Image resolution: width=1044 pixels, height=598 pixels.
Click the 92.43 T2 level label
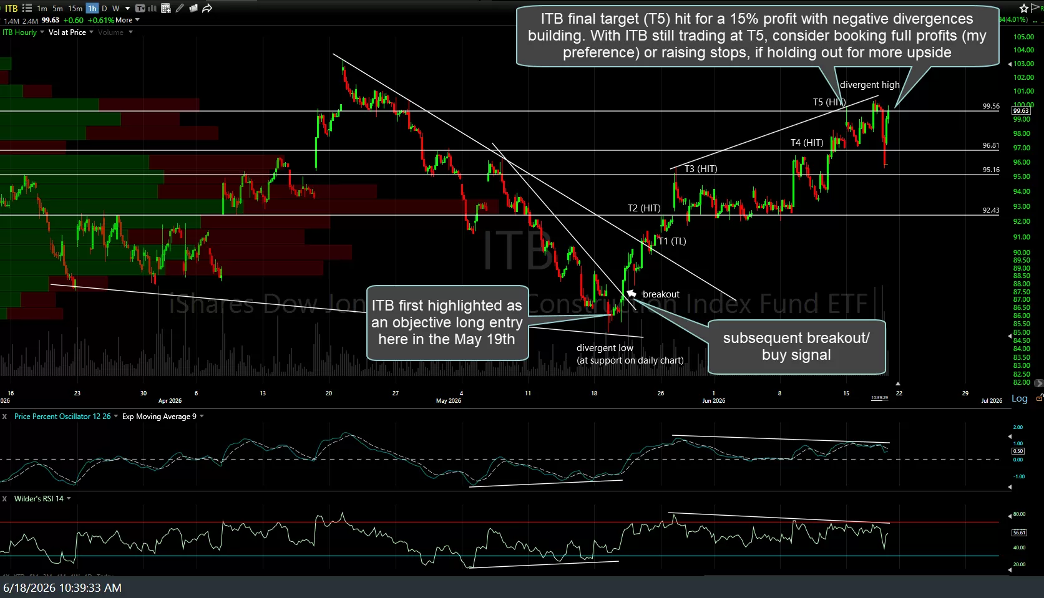(991, 210)
